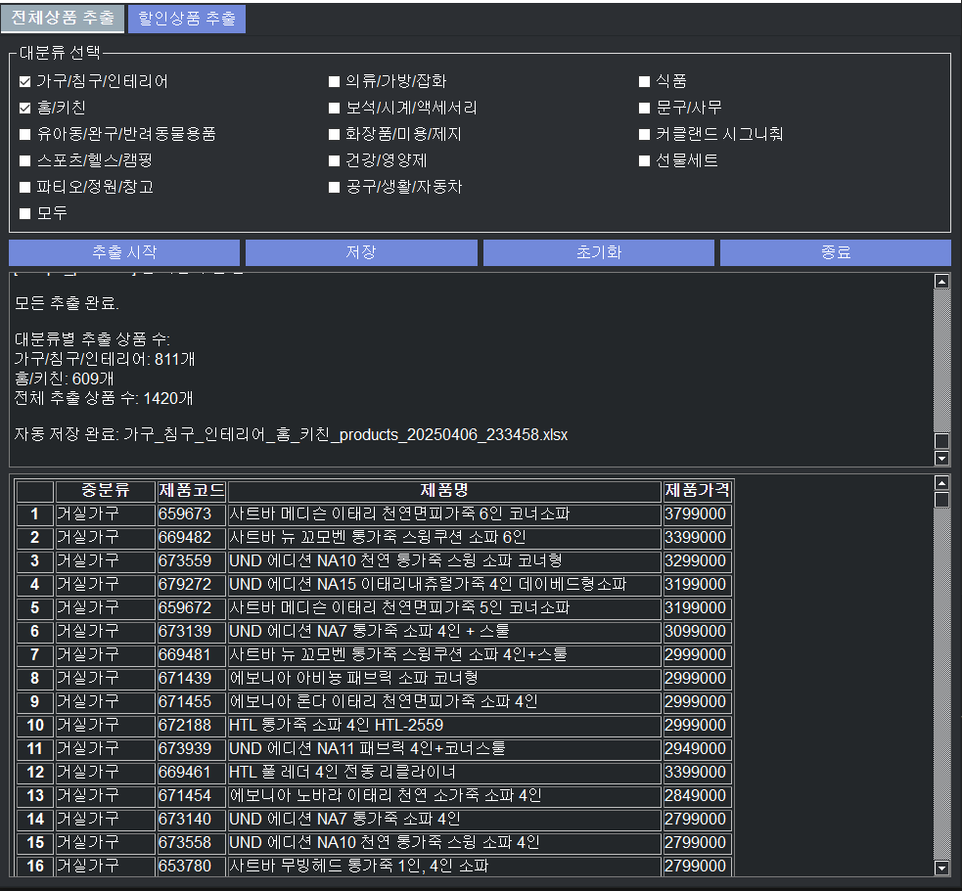
Task: Tick the 모두 select-all checkbox
Action: tap(25, 213)
